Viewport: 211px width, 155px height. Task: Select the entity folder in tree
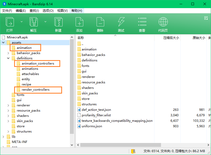[x=26, y=79]
